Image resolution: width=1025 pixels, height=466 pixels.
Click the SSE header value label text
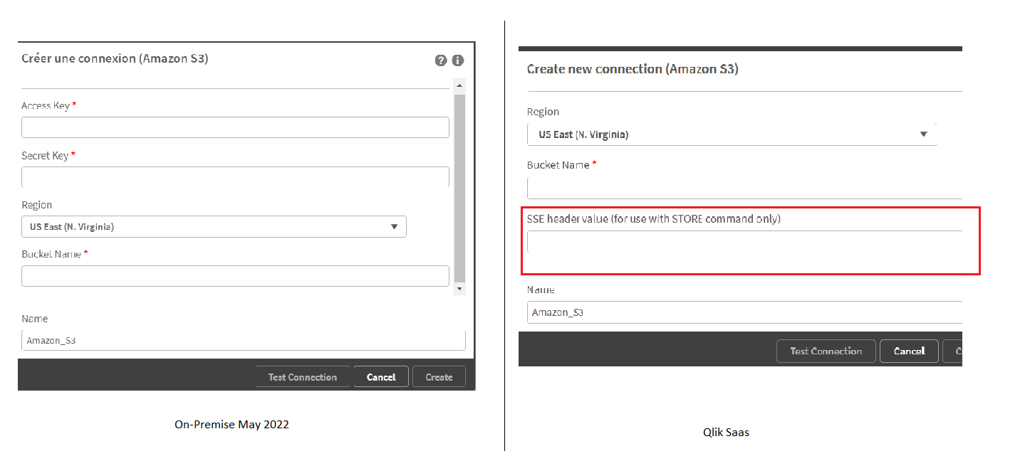click(x=654, y=218)
